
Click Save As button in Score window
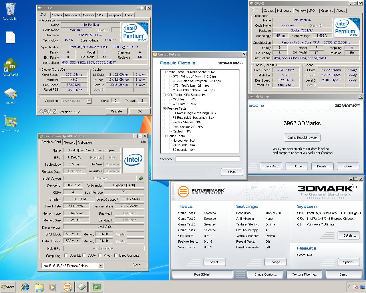tap(271, 166)
